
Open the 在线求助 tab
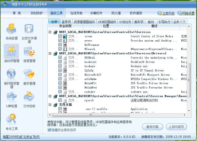(x=76, y=13)
